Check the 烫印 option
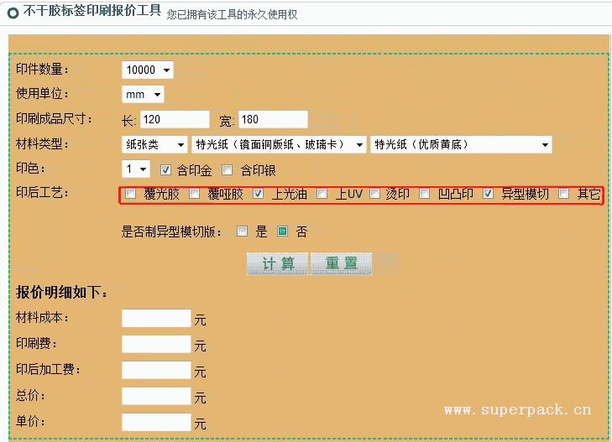 (374, 195)
